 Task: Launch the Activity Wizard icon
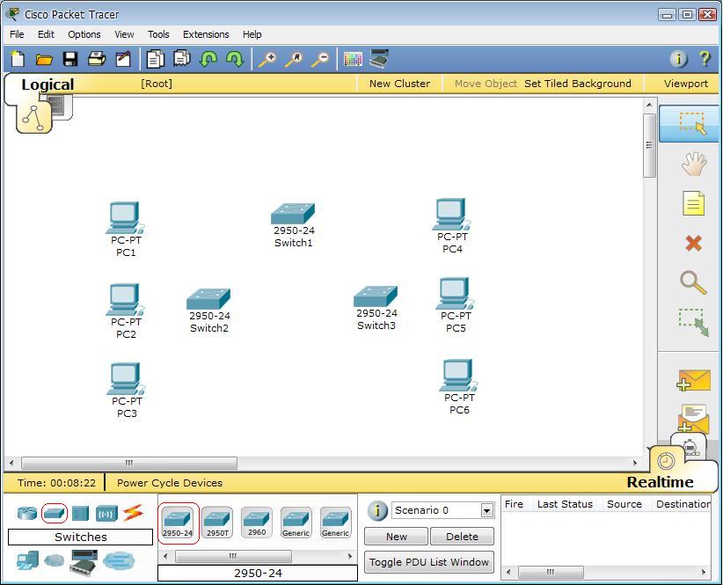122,59
